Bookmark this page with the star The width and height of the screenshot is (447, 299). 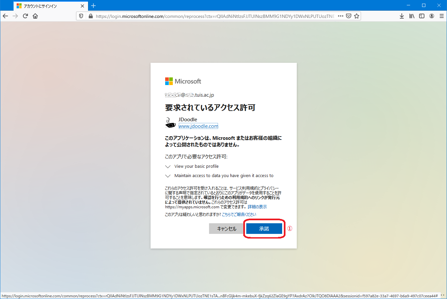[x=357, y=16]
